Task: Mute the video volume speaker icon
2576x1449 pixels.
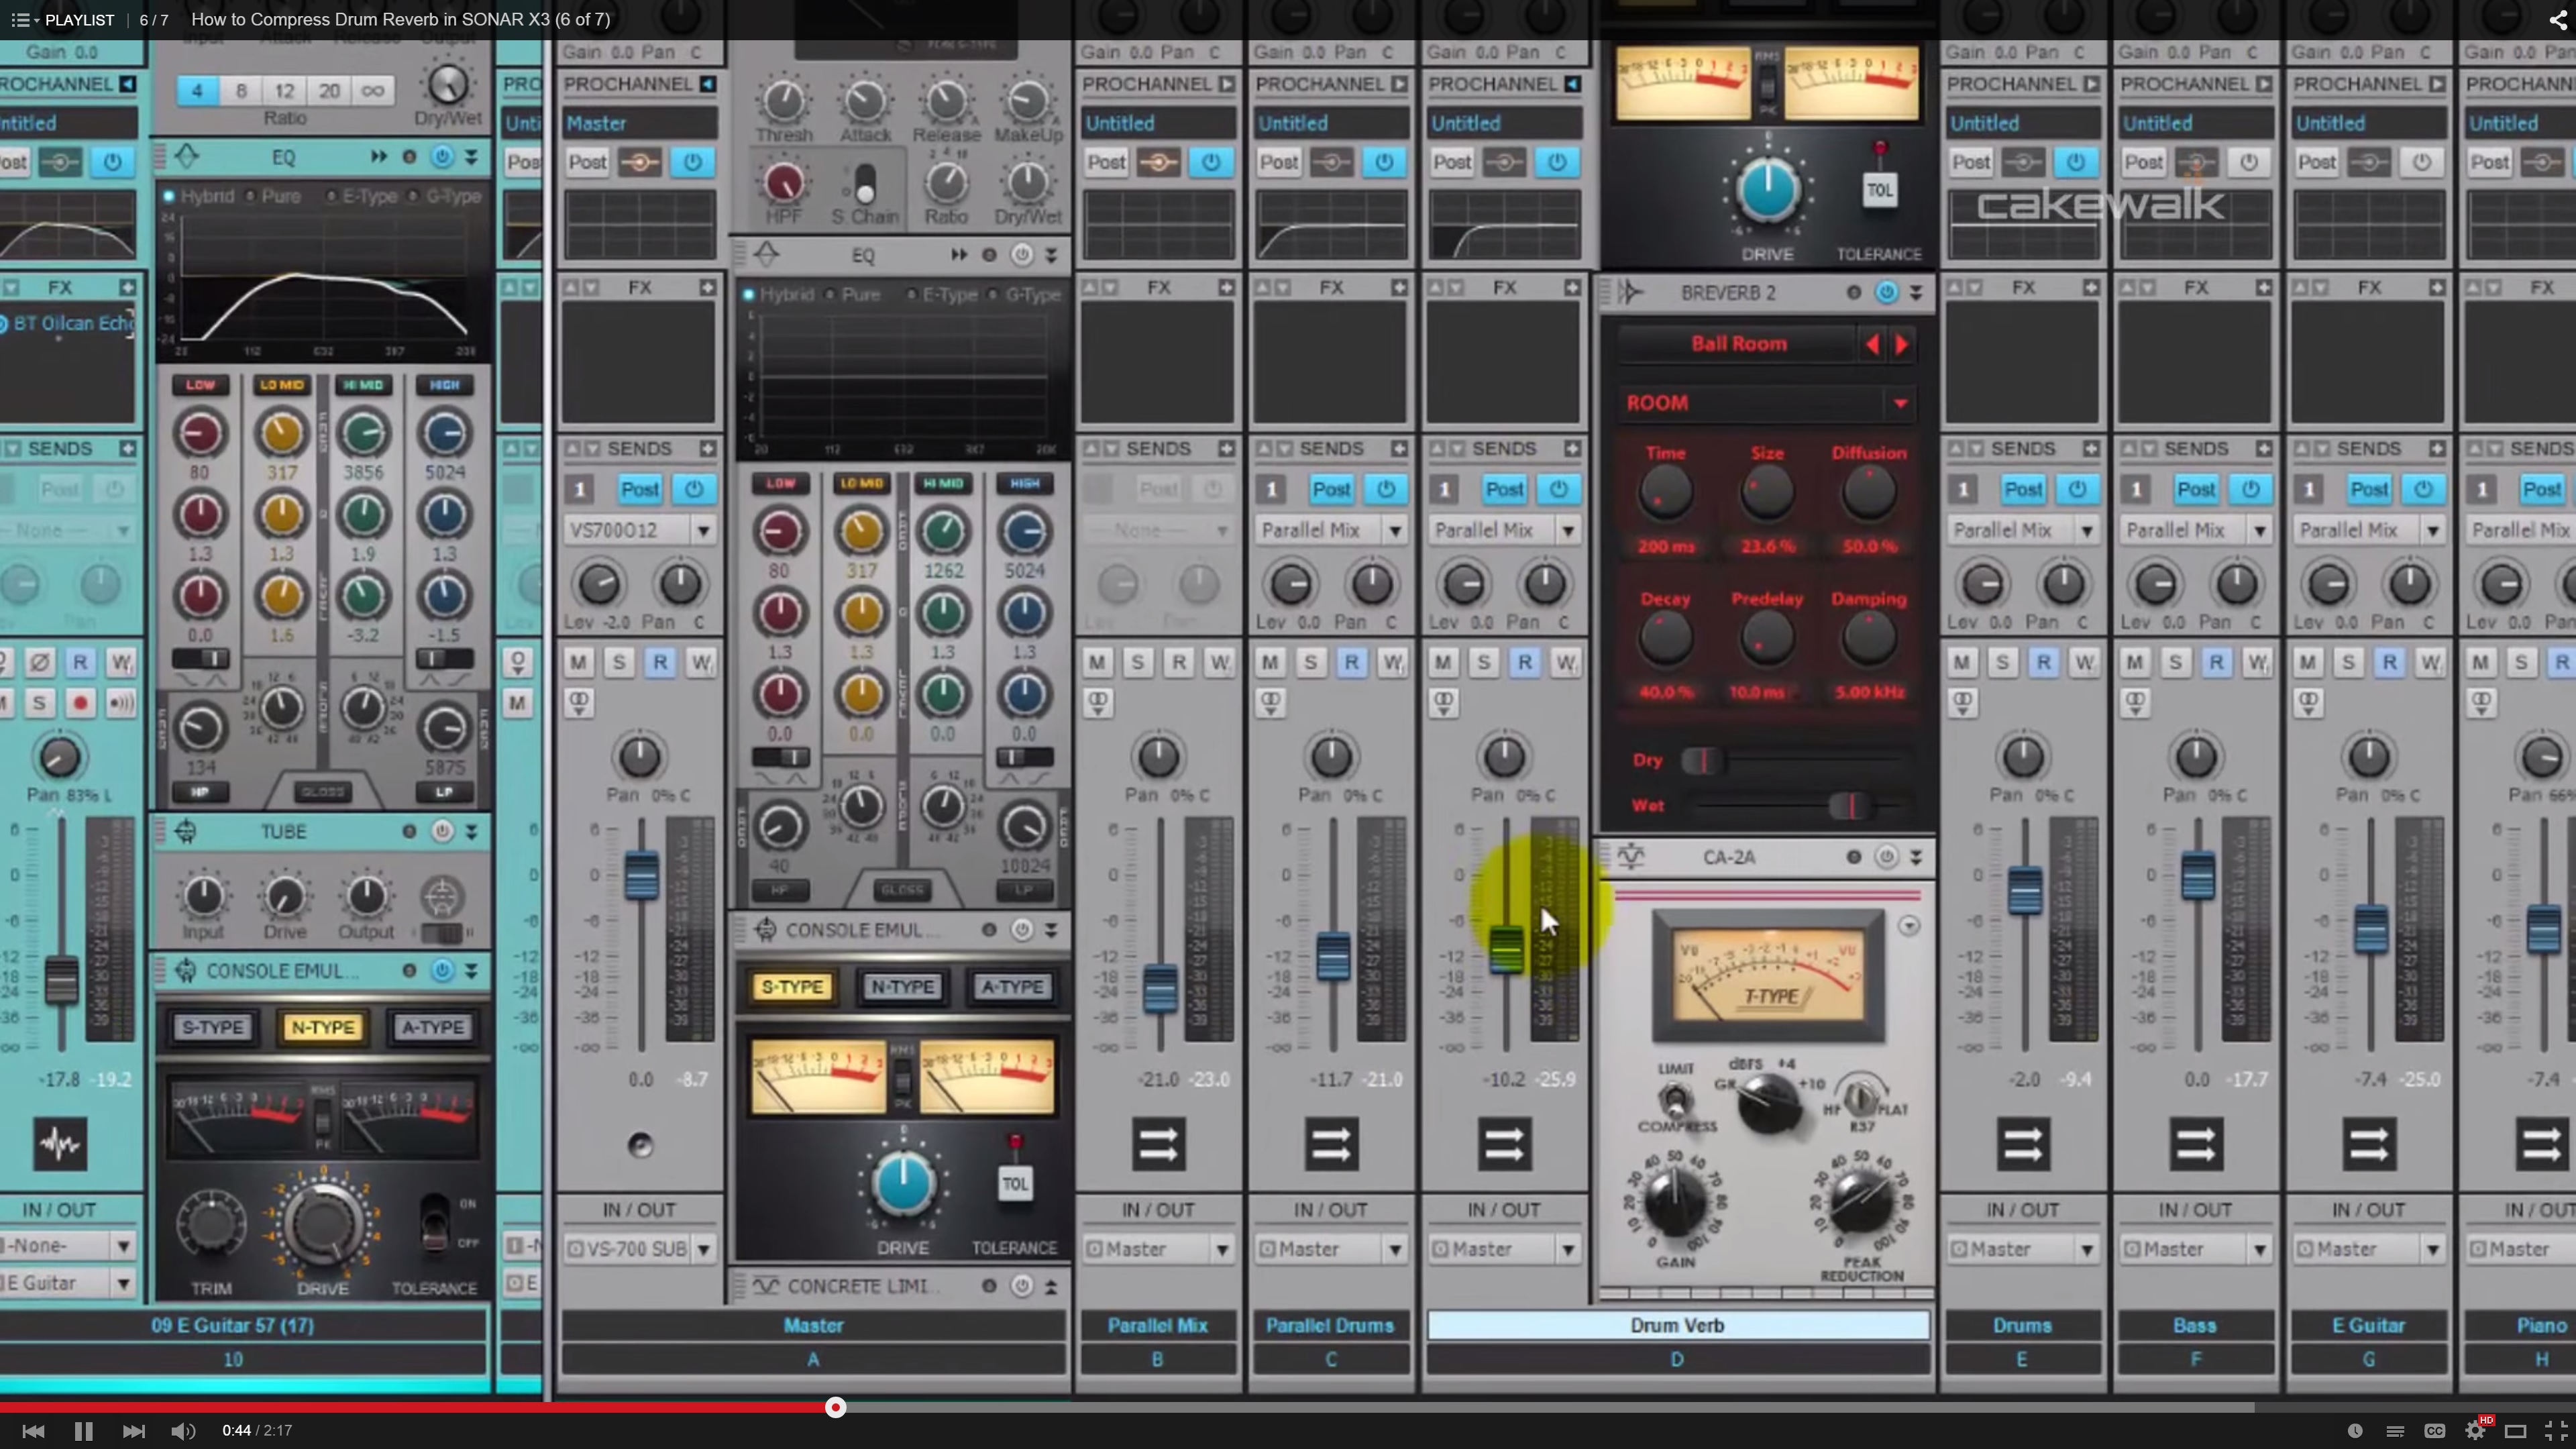Action: point(183,1431)
